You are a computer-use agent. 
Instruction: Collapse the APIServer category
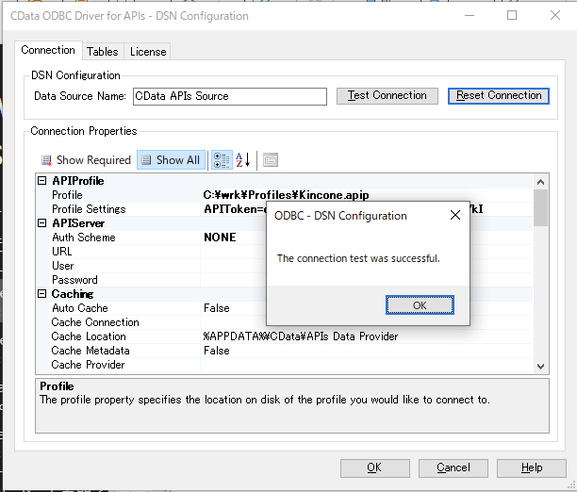42,223
